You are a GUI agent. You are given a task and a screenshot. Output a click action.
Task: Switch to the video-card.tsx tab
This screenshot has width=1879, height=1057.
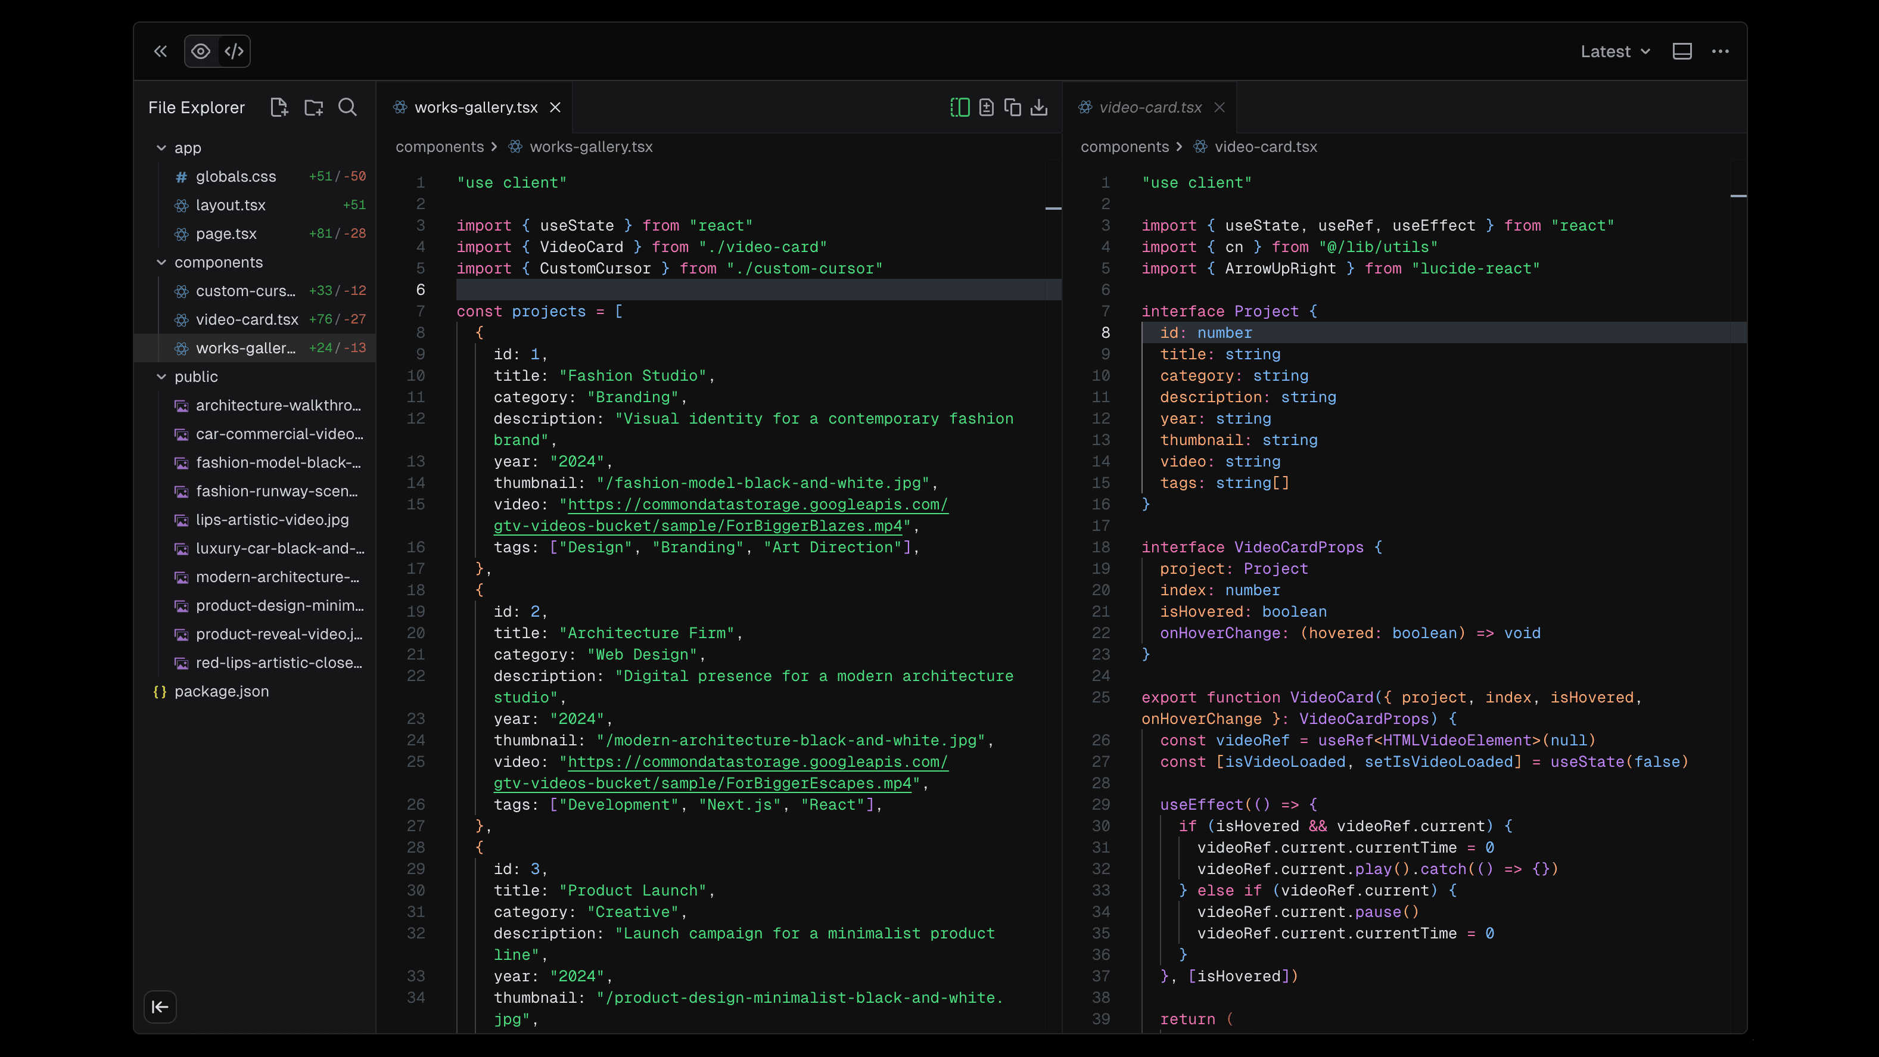(x=1150, y=107)
